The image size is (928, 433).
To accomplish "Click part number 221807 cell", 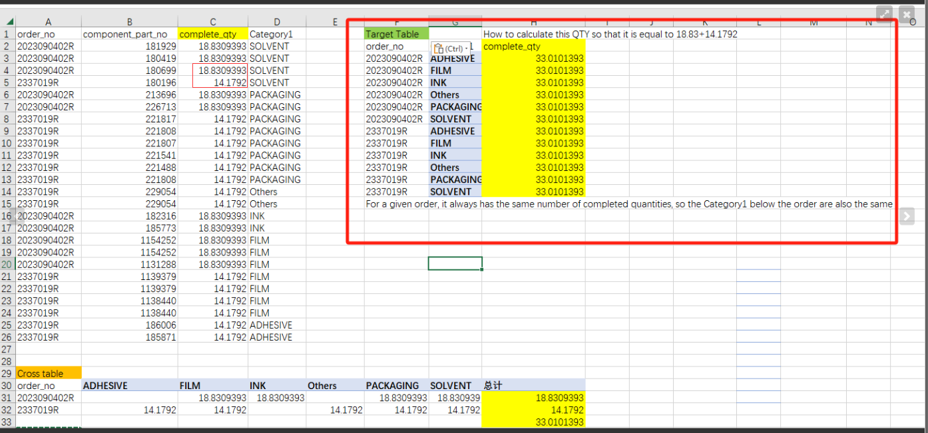I will coord(129,143).
